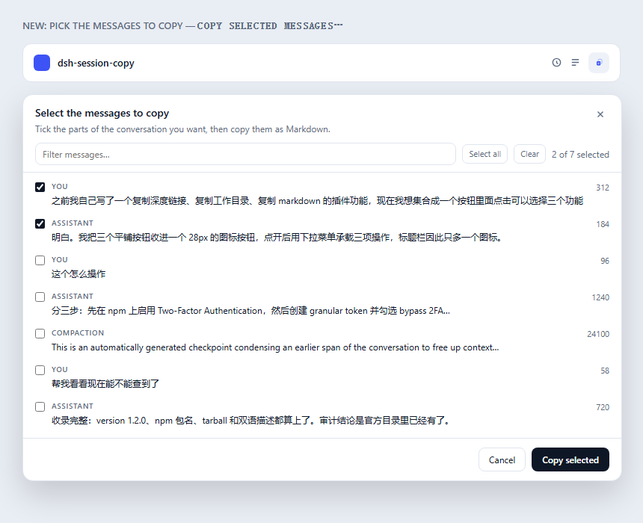The width and height of the screenshot is (643, 523).
Task: Click the Clear button
Action: [x=529, y=154]
